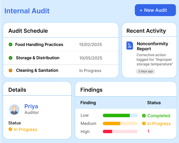Click the clock icon under Details Status
The width and height of the screenshot is (179, 143).
click(x=10, y=129)
